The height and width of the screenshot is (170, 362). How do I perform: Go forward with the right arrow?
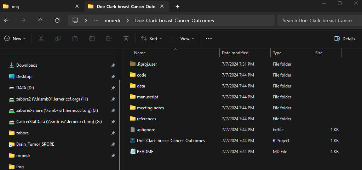pos(23,20)
